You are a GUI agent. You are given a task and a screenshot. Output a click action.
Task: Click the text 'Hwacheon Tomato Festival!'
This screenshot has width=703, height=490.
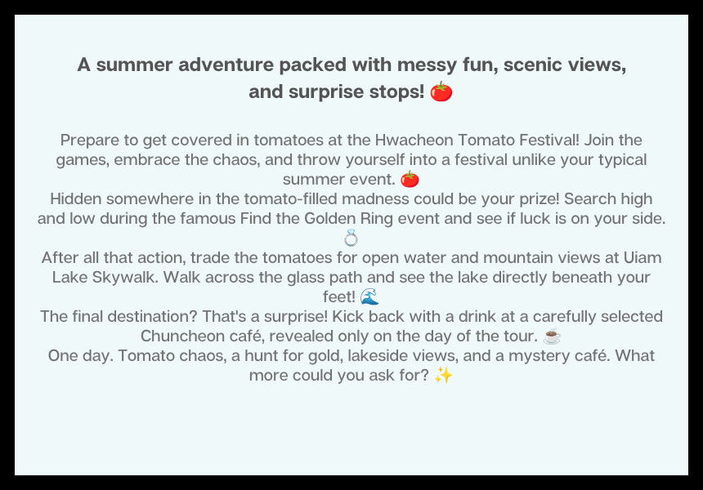pyautogui.click(x=477, y=140)
